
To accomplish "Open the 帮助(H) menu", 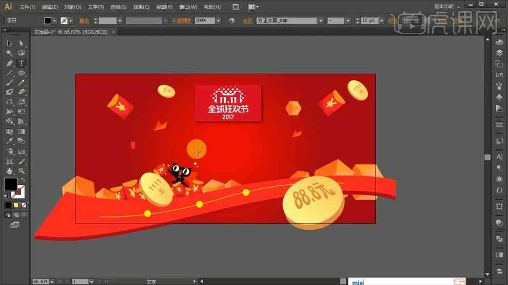I will tap(212, 7).
